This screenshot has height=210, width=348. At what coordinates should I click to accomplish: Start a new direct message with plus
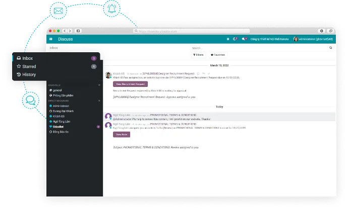point(99,101)
